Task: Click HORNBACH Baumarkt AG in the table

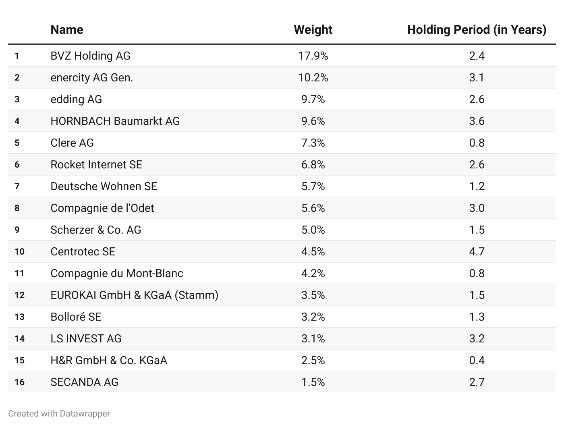Action: click(x=115, y=121)
